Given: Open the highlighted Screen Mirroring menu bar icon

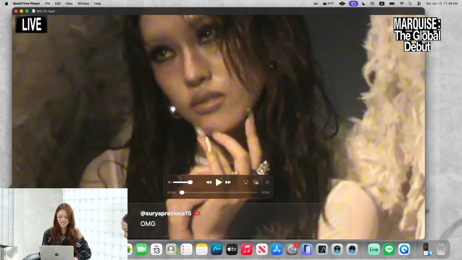Looking at the screenshot, I should 353,3.
